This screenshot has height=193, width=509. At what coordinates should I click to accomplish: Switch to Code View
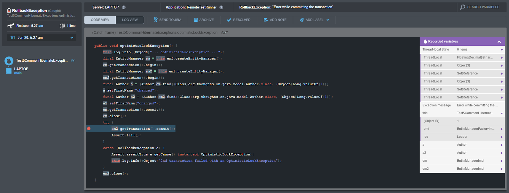tap(100, 20)
